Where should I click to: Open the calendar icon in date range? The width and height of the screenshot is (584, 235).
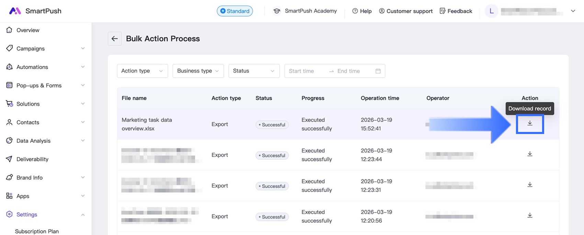[378, 71]
